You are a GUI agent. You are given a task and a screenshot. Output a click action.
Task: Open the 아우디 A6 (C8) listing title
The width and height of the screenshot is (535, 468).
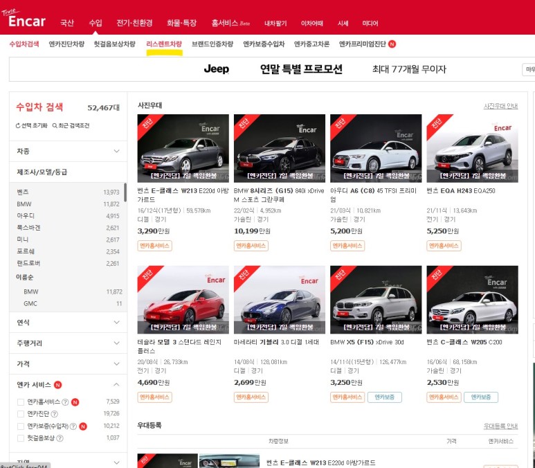374,195
